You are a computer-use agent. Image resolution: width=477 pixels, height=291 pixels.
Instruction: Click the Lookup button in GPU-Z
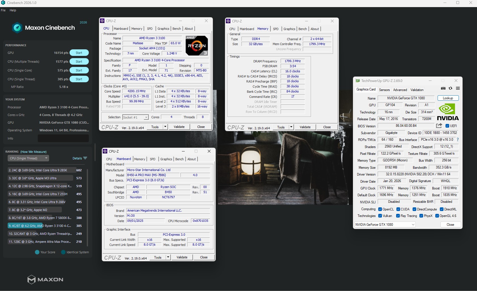[448, 98]
